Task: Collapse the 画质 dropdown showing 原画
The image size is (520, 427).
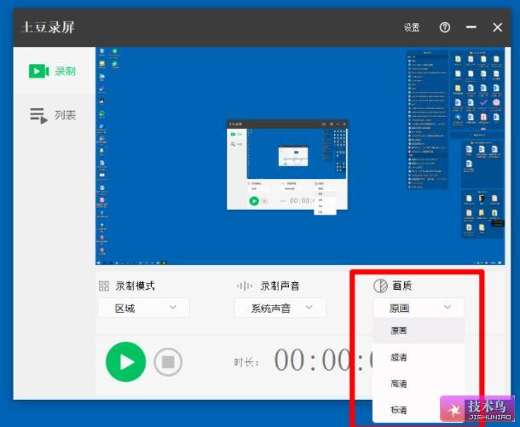Action: (419, 308)
